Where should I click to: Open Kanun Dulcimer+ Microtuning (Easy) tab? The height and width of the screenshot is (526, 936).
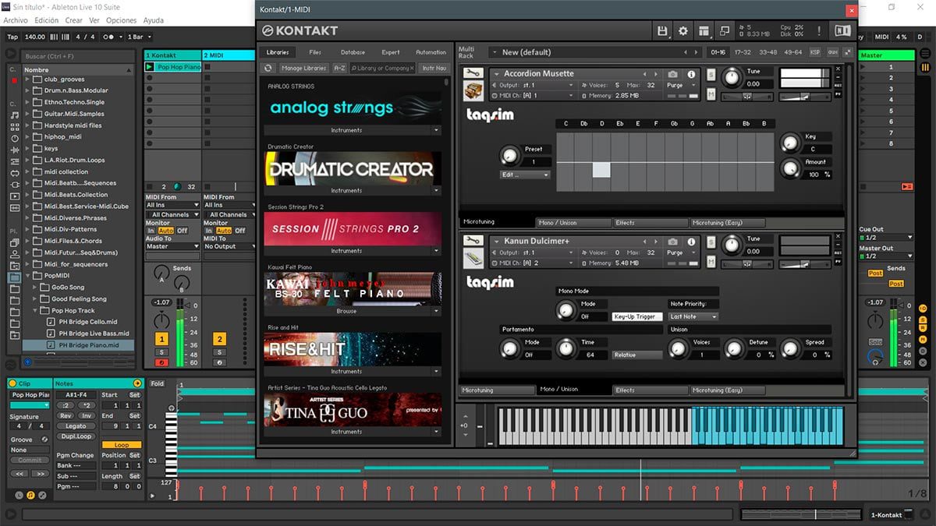point(728,390)
